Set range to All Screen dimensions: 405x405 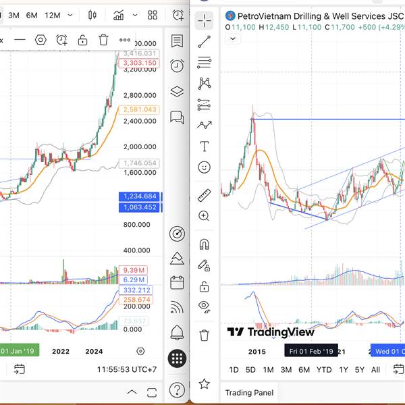click(x=375, y=370)
